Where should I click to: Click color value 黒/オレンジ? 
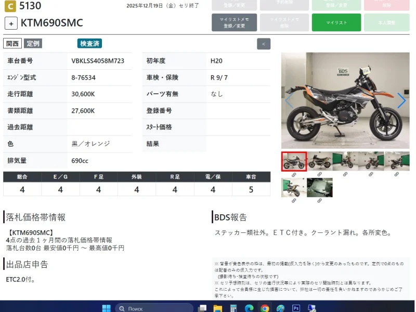(90, 144)
